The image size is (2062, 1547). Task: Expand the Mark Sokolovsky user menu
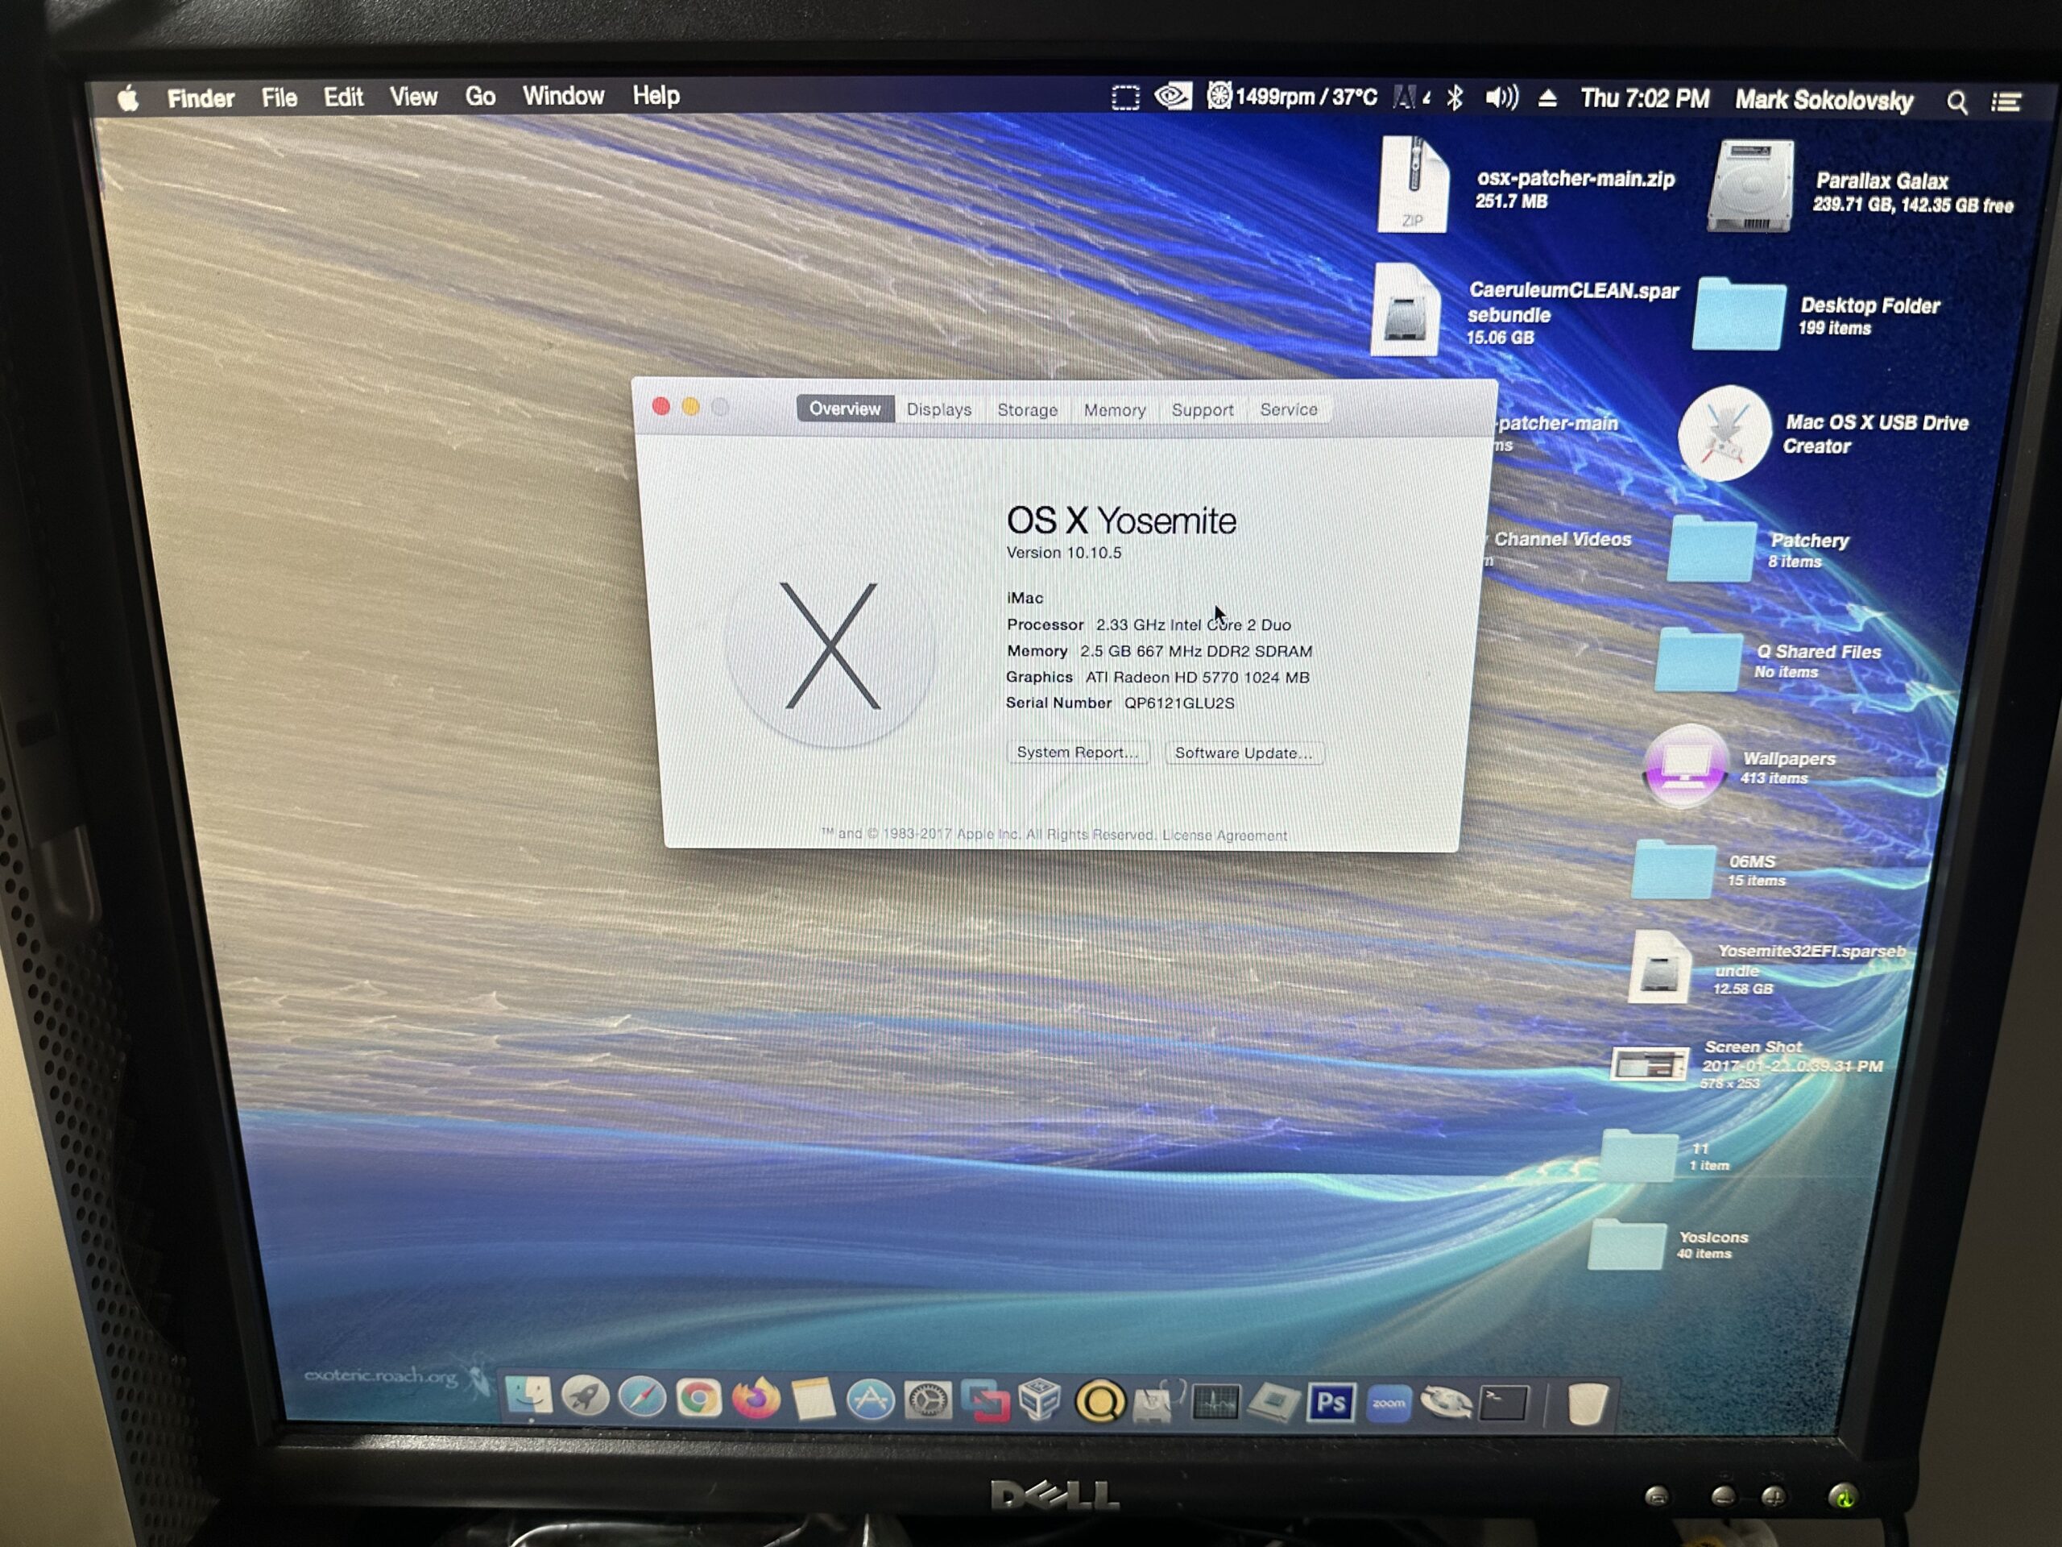click(1824, 100)
